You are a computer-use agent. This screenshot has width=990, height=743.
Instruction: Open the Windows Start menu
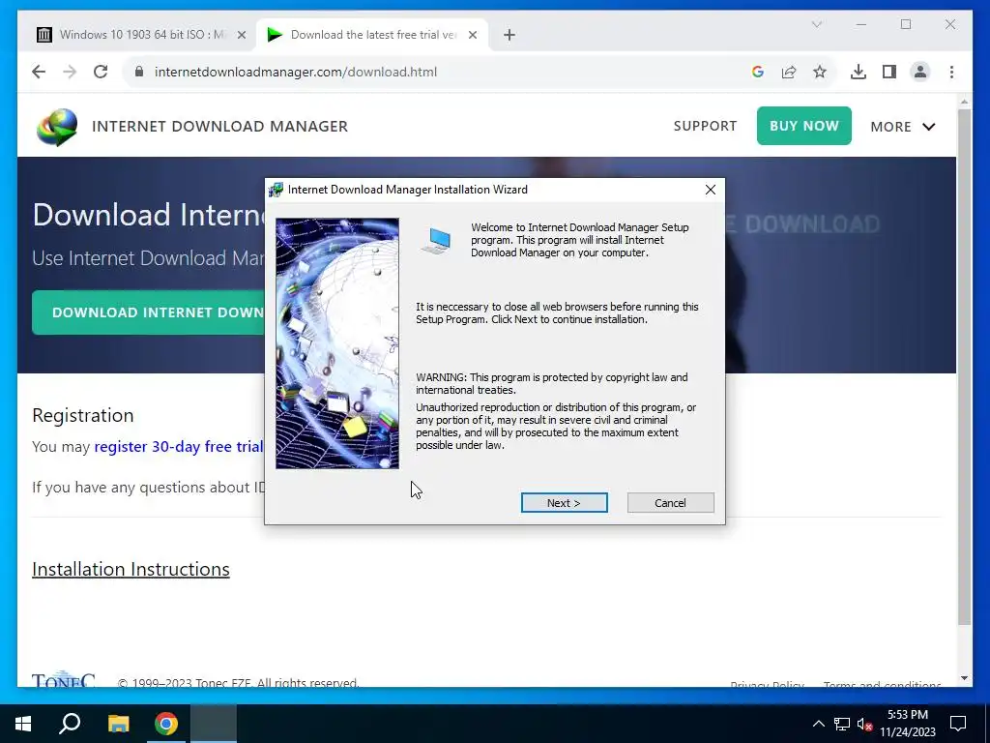[23, 724]
